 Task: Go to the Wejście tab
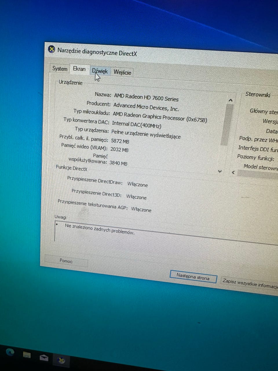point(122,72)
